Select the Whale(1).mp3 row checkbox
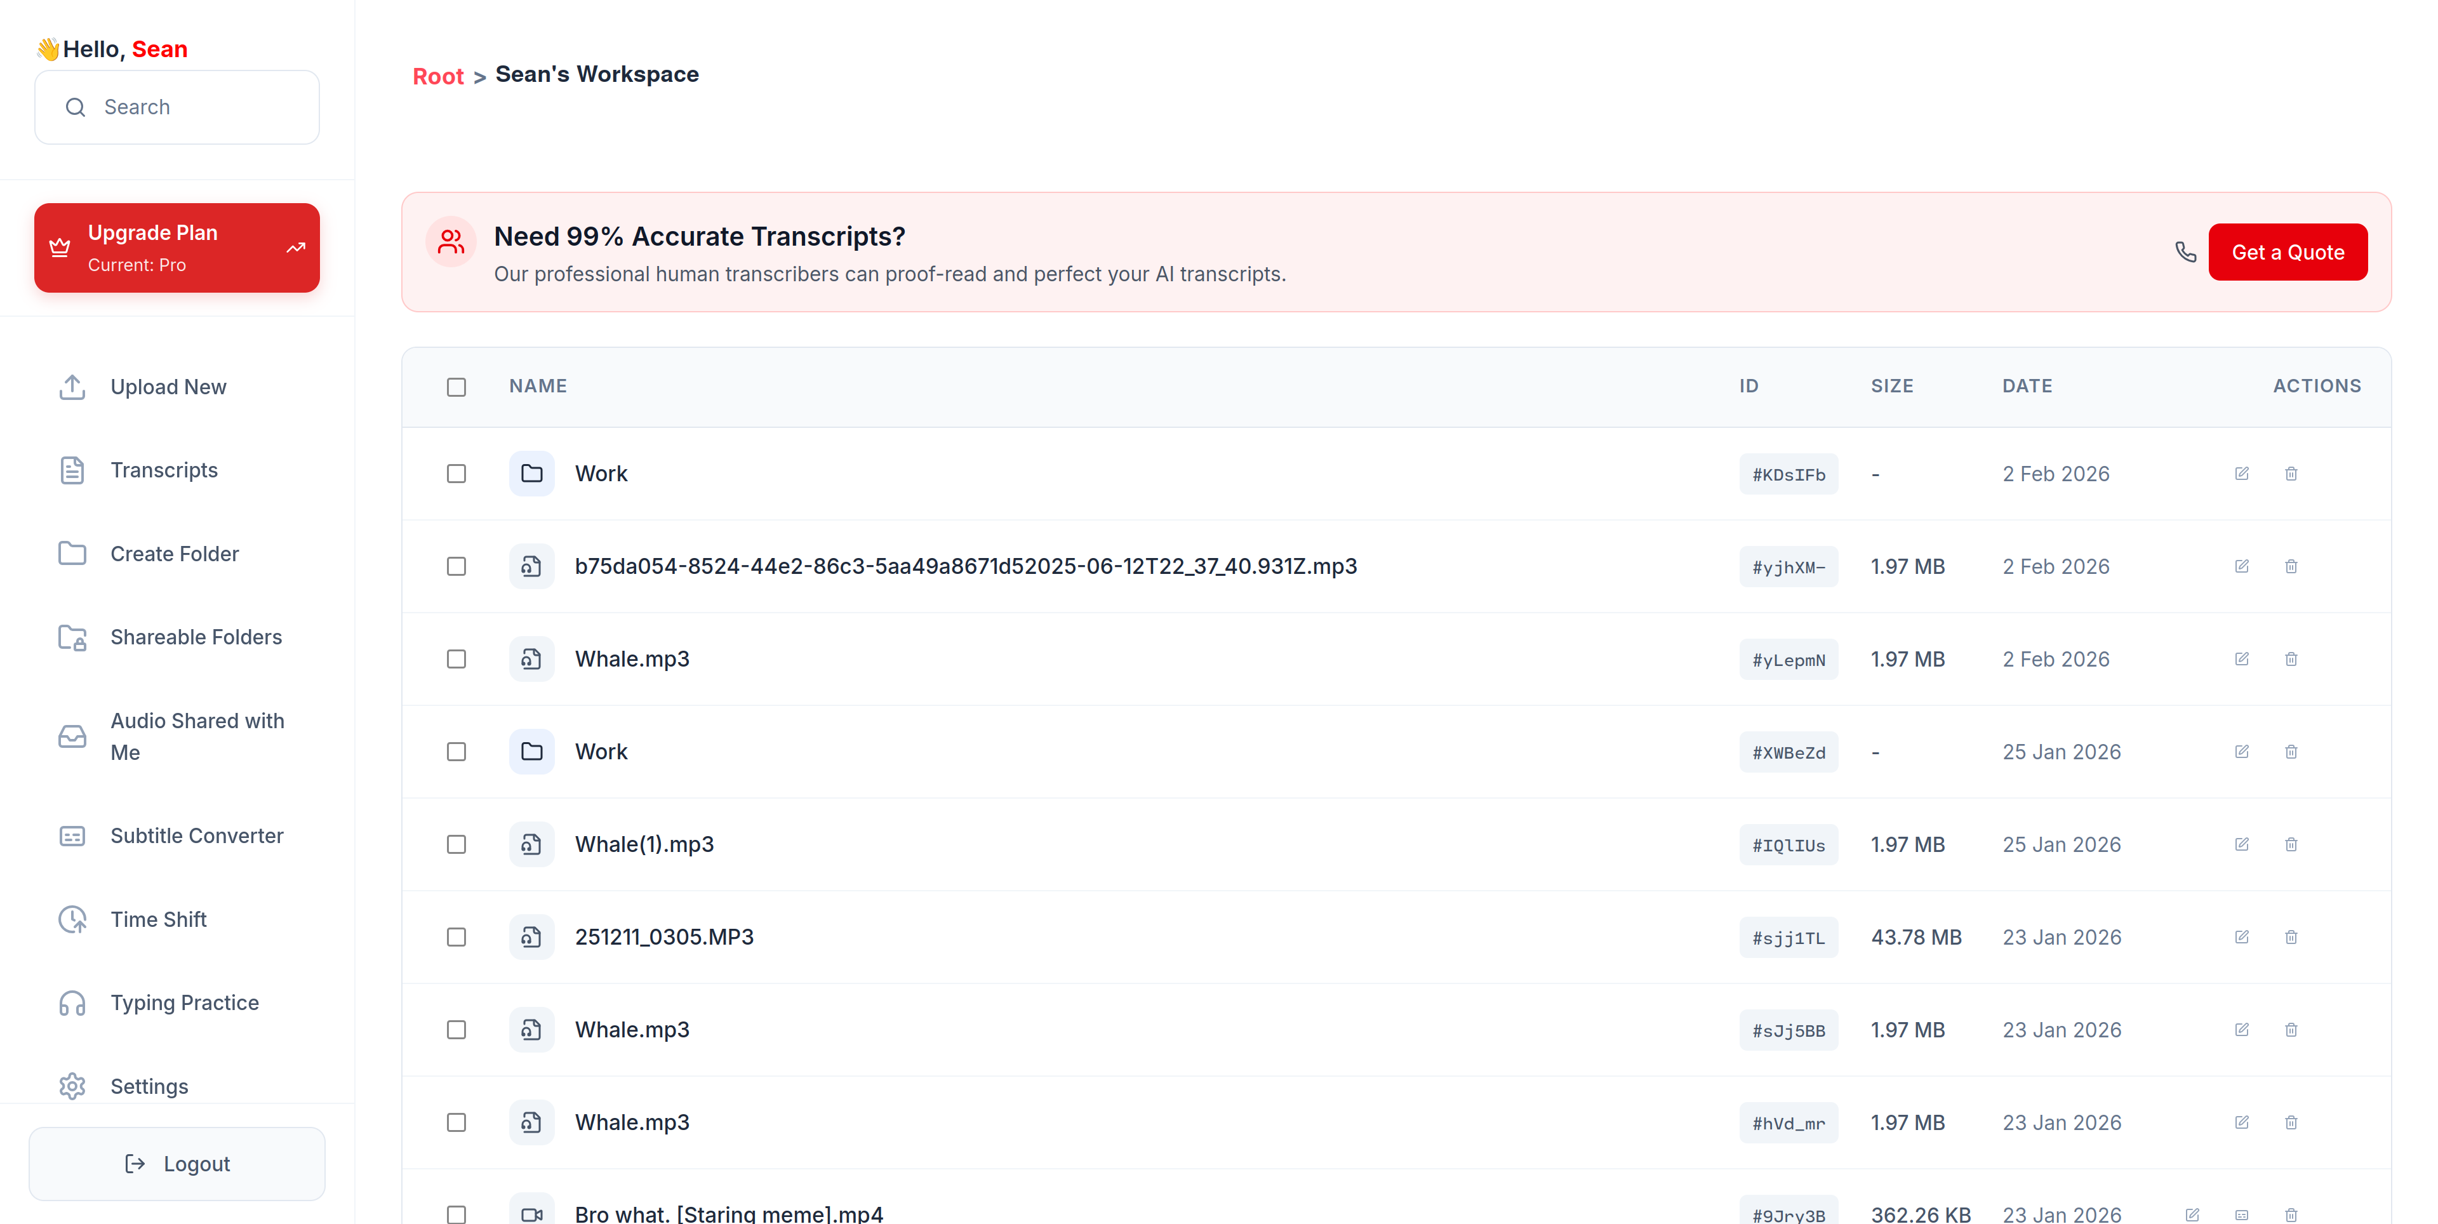The height and width of the screenshot is (1224, 2438). pos(456,844)
